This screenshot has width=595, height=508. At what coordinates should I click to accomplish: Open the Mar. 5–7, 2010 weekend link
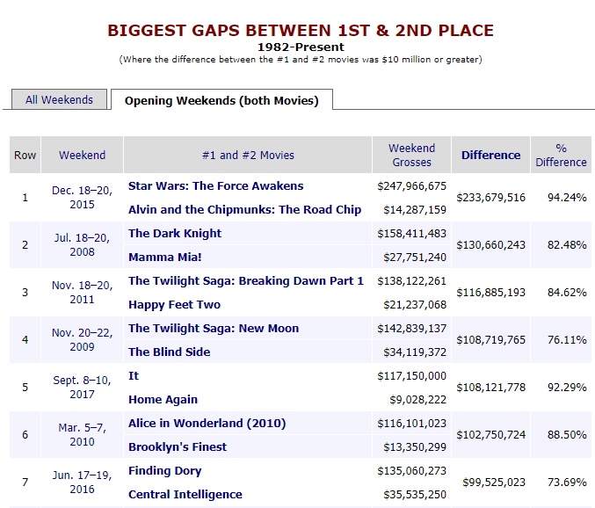point(82,434)
